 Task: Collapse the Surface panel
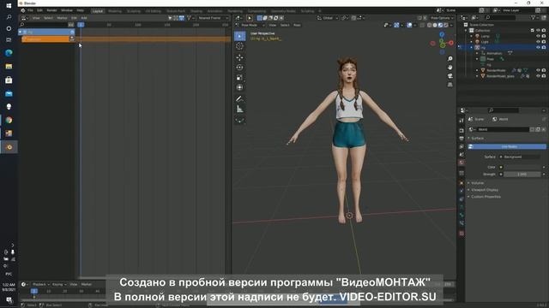(x=477, y=139)
